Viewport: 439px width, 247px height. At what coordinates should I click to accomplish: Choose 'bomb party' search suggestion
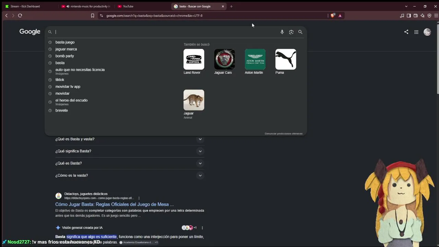pyautogui.click(x=64, y=56)
